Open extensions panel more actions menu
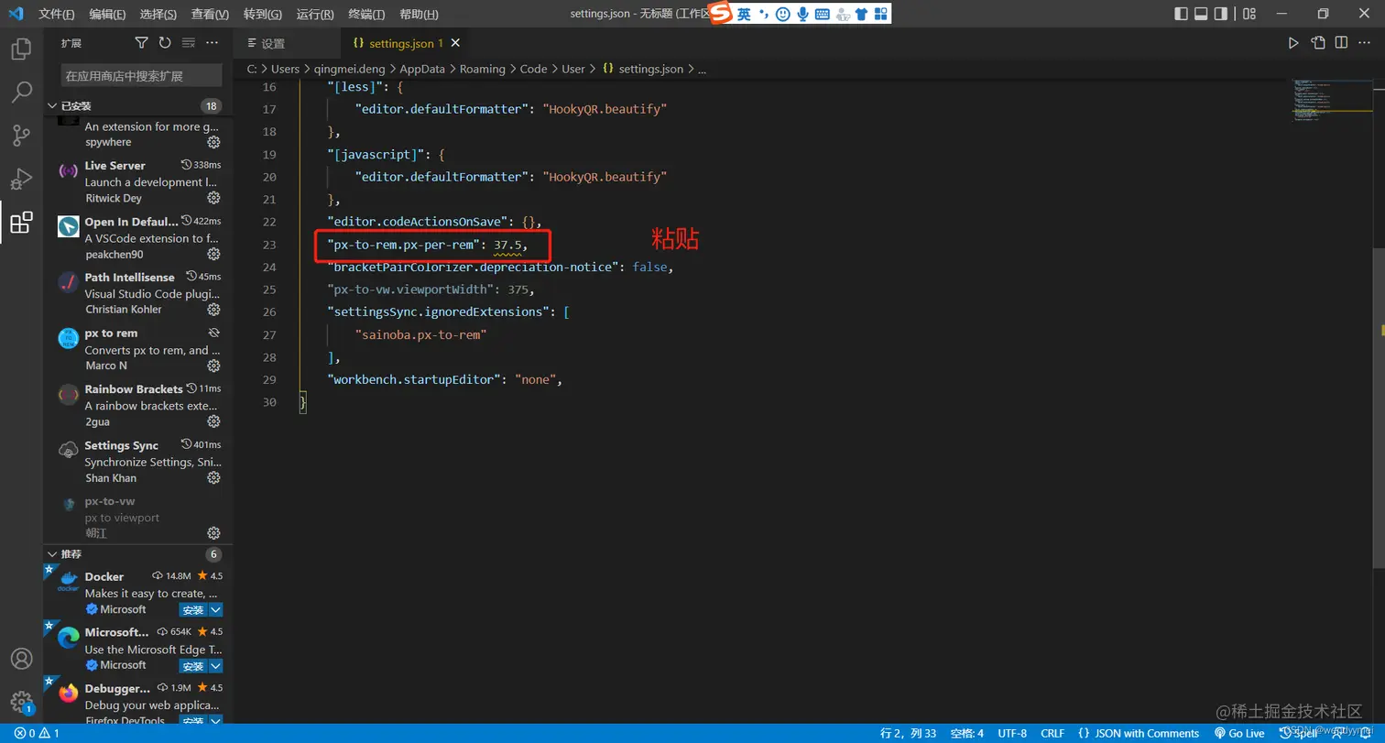The width and height of the screenshot is (1385, 743). coord(213,43)
